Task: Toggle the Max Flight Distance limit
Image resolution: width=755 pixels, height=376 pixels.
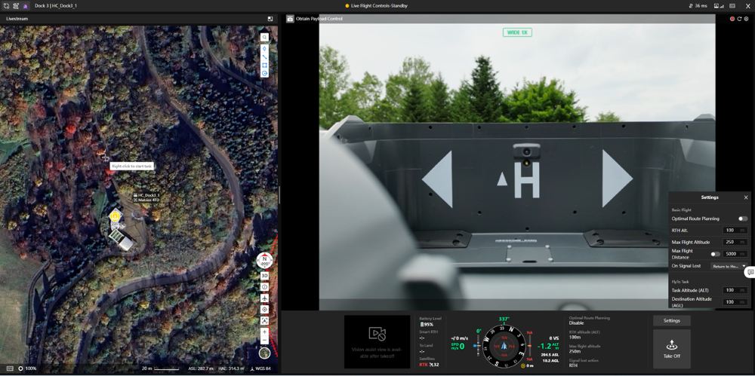Action: [714, 254]
